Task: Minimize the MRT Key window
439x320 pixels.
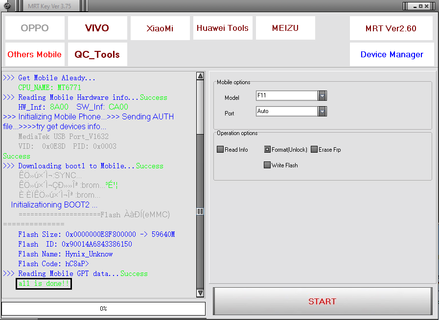Action: click(415, 6)
